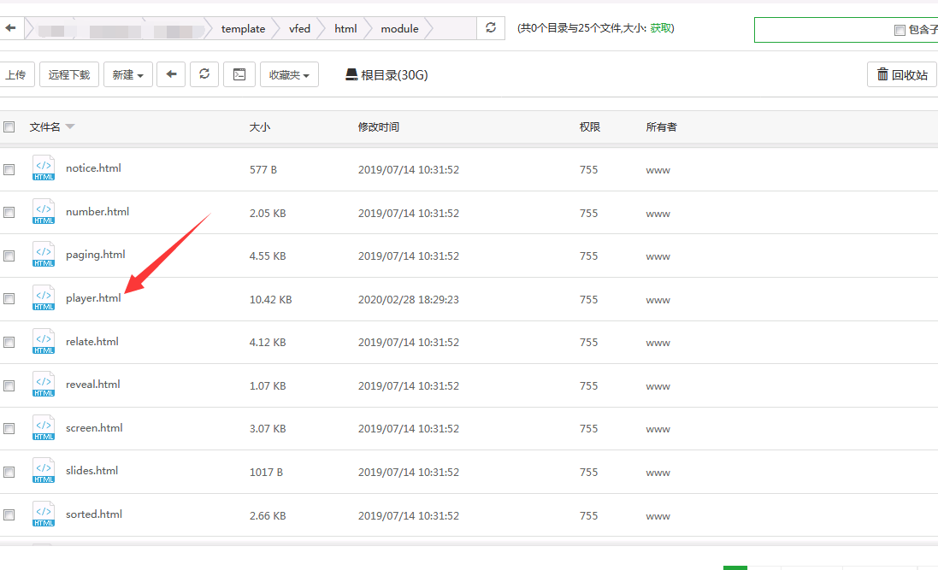Screen dimensions: 938x570
Task: Click the trash icon on the 回收站 button
Action: (882, 74)
